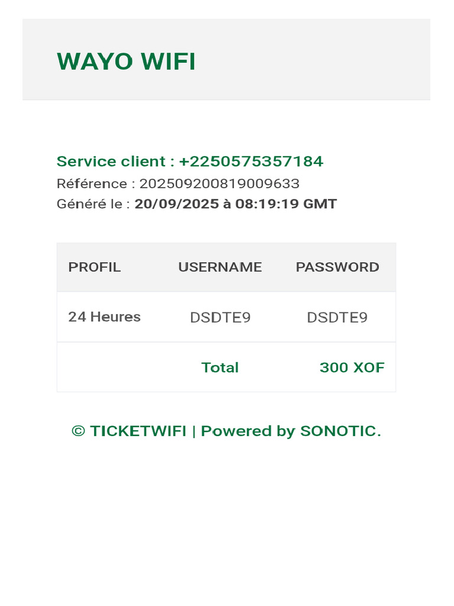454x606 pixels.
Task: Click the WAYO WIFI title
Action: [126, 62]
